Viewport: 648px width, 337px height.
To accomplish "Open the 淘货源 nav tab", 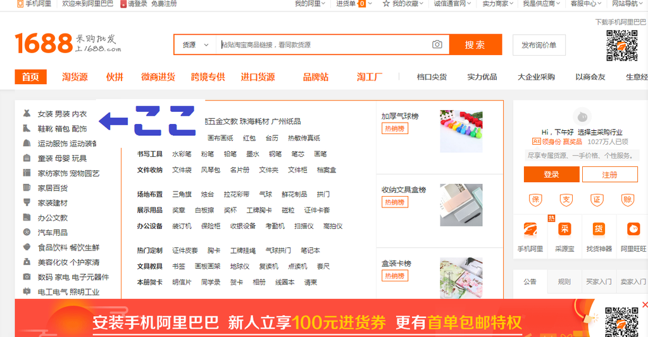I will point(75,77).
